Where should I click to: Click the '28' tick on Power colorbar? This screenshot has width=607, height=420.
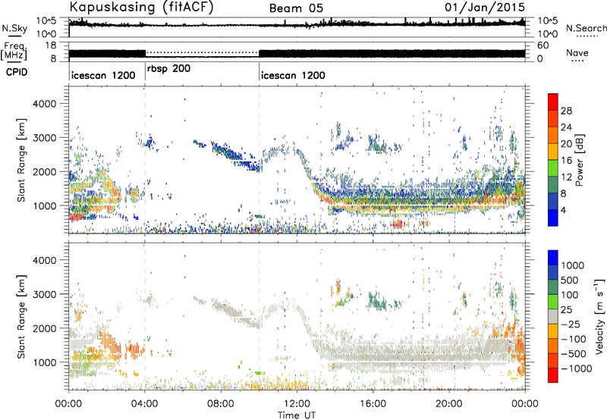566,111
